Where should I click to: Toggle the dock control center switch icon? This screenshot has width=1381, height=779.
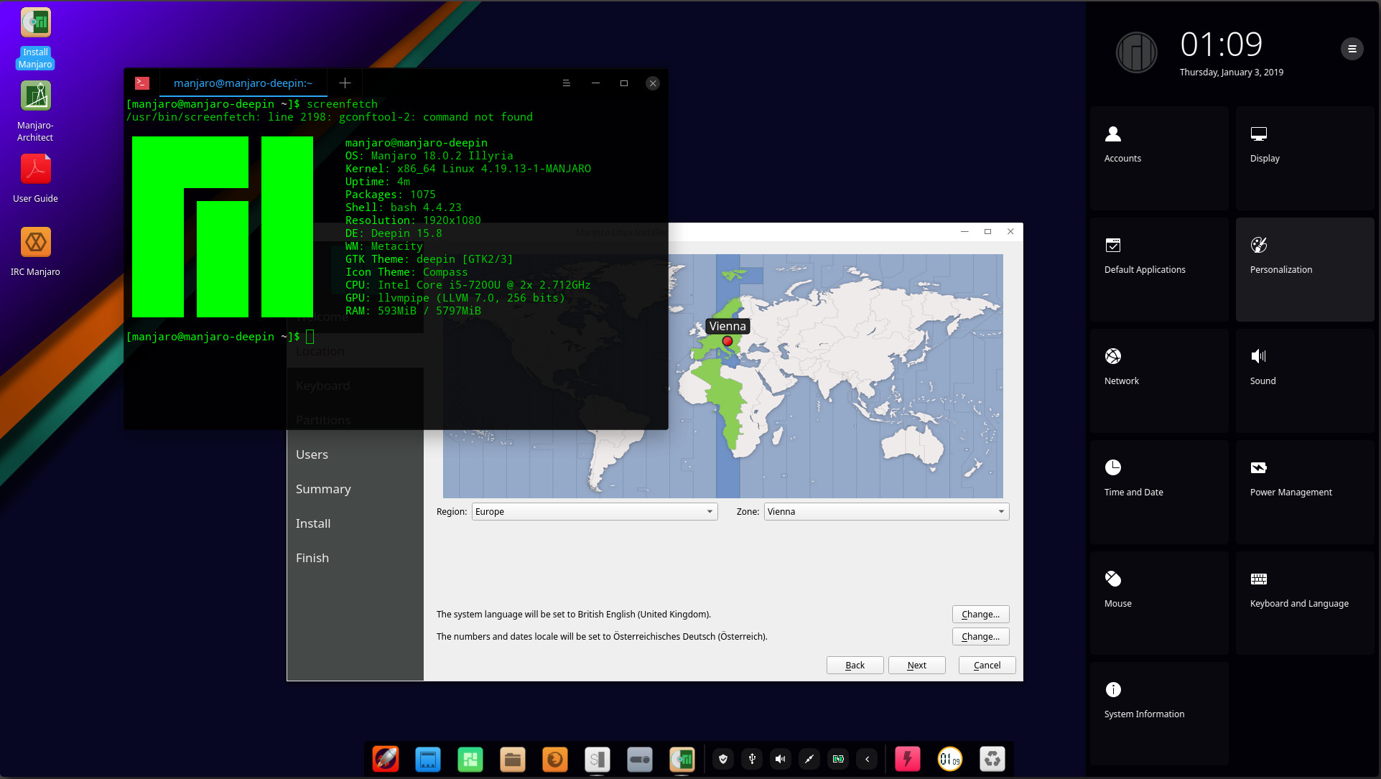click(x=639, y=759)
